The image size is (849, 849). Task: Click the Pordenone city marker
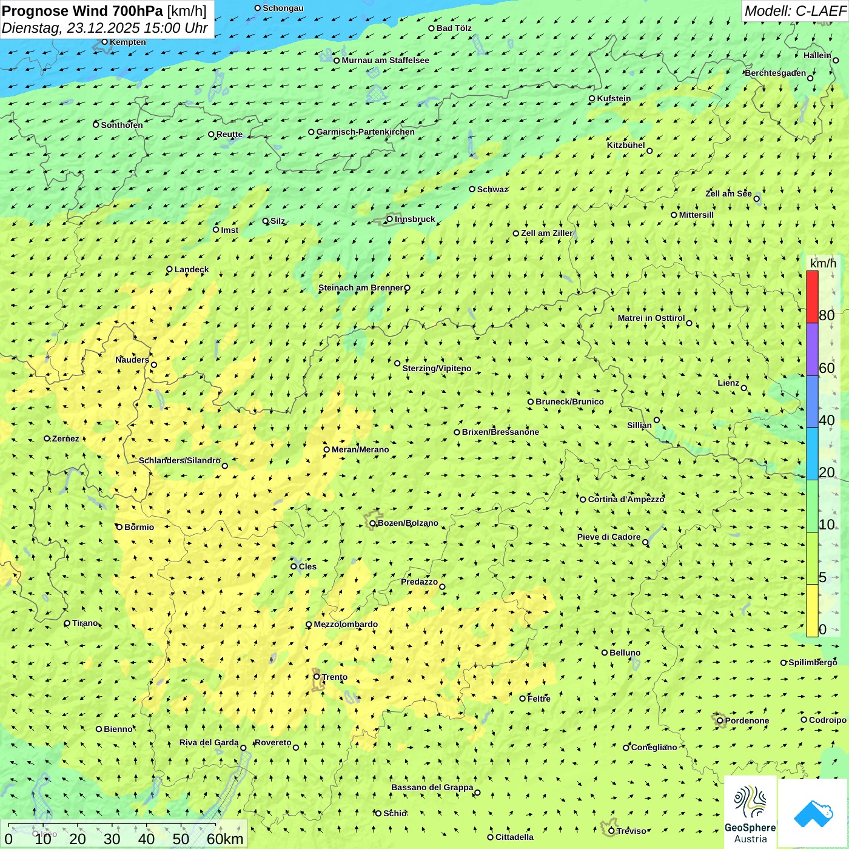coord(720,720)
